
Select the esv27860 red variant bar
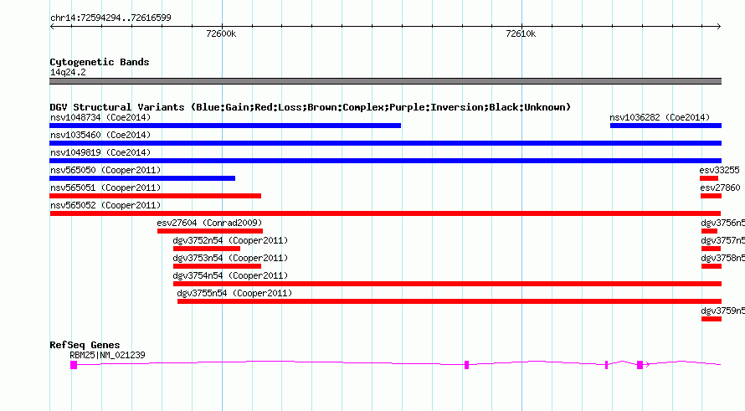coord(712,196)
